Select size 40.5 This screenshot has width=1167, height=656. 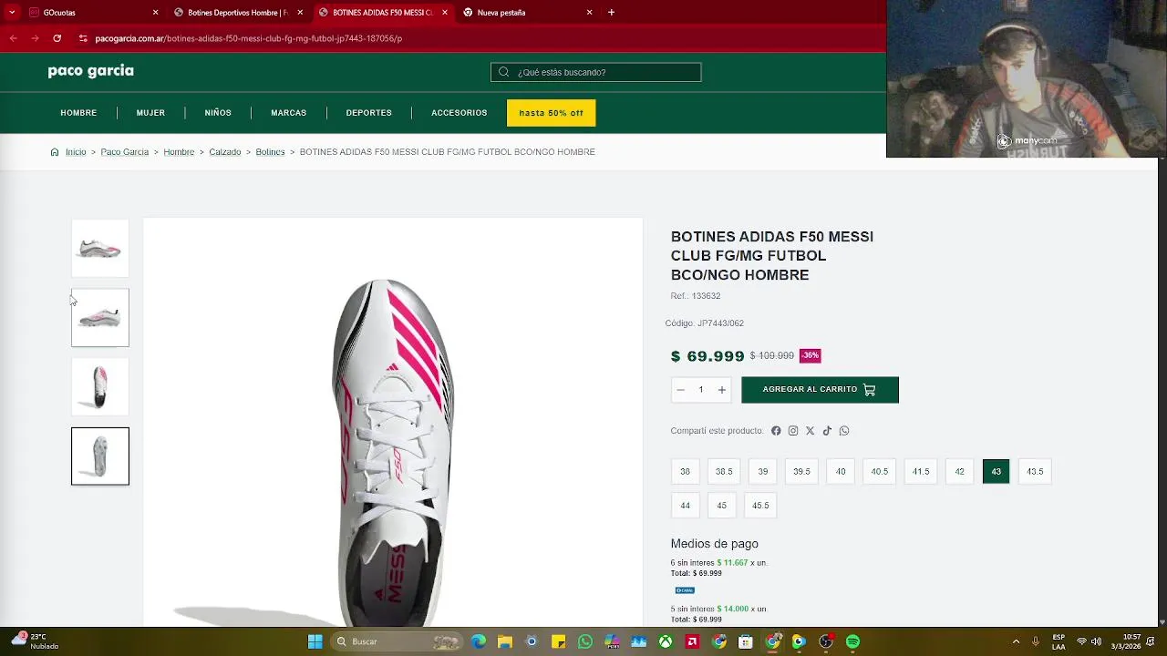pos(880,472)
